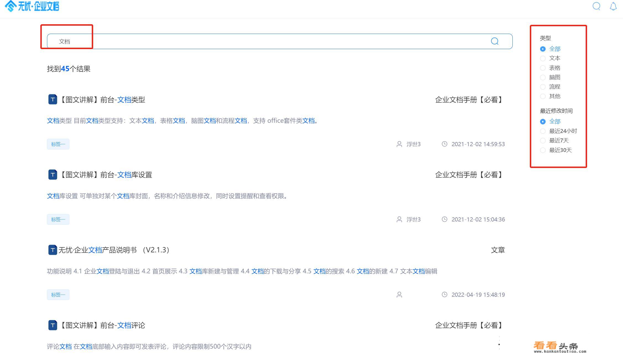
Task: Click the 类型 filter heading
Action: click(545, 38)
